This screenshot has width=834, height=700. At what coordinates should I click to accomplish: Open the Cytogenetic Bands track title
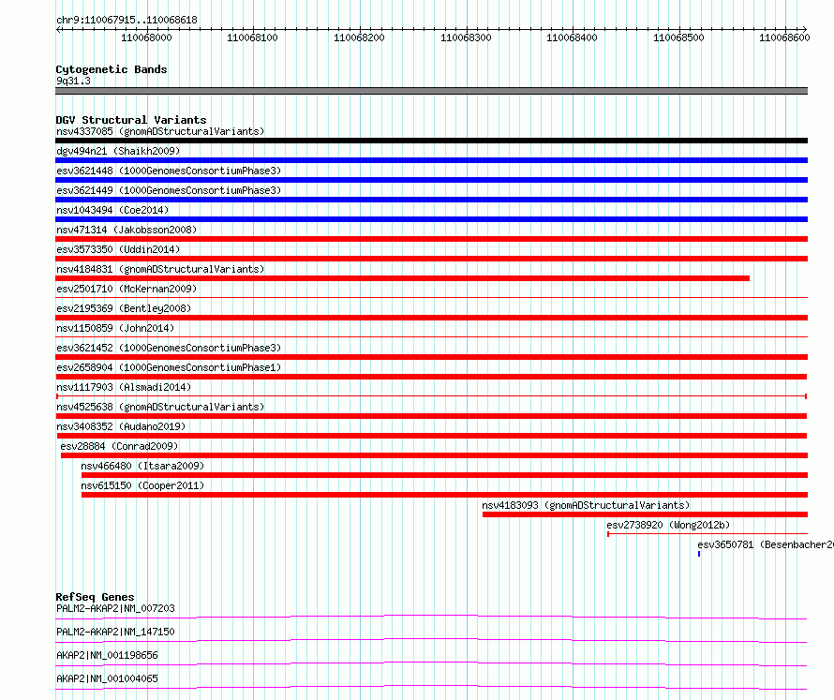coord(112,69)
